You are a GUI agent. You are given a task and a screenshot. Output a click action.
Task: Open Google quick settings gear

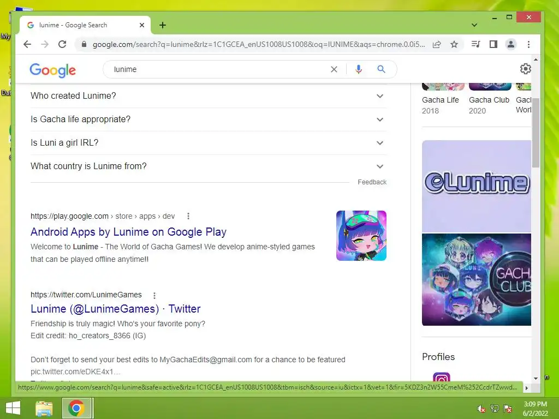(526, 69)
